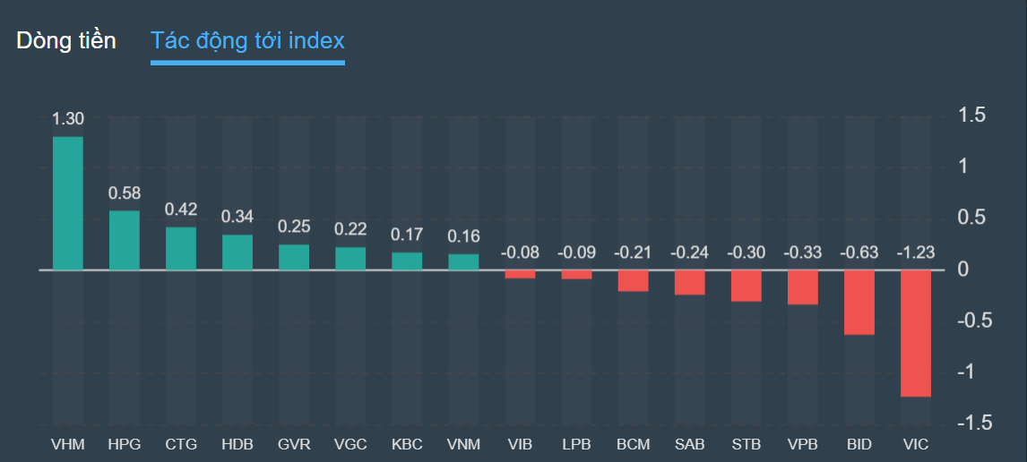1027x462 pixels.
Task: Select the red BID bar
Action: tap(859, 302)
